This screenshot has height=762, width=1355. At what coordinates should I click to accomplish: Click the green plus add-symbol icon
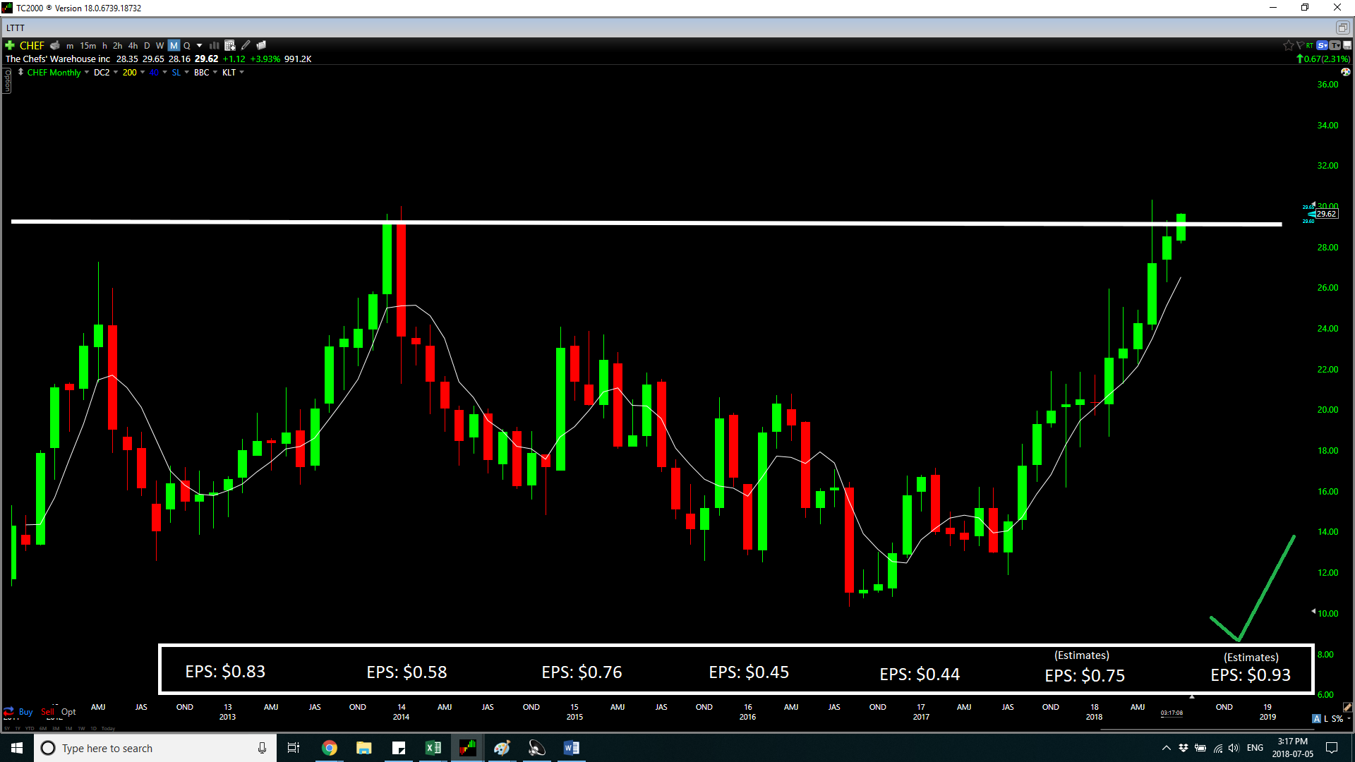10,45
